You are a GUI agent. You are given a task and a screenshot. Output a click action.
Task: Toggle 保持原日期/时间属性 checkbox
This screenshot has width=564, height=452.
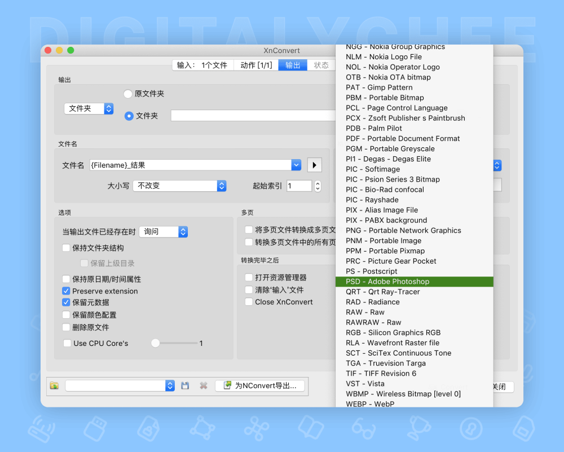coord(66,279)
